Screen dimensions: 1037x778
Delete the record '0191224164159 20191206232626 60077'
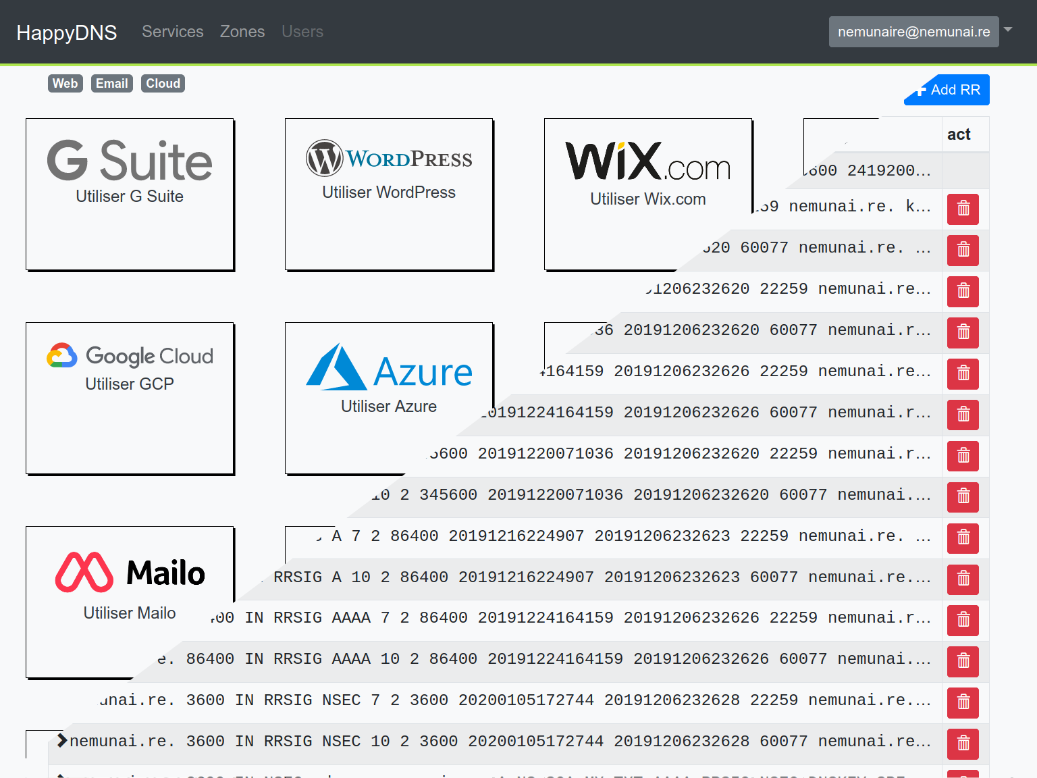963,415
